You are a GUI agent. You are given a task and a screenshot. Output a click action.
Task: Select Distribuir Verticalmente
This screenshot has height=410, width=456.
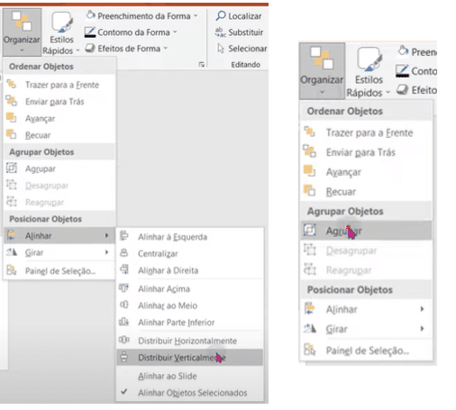click(190, 358)
